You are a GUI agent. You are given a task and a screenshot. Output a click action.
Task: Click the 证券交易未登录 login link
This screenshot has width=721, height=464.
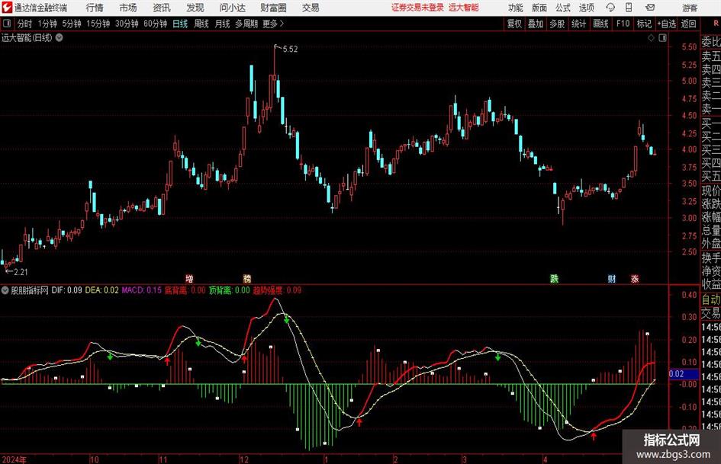pyautogui.click(x=417, y=8)
